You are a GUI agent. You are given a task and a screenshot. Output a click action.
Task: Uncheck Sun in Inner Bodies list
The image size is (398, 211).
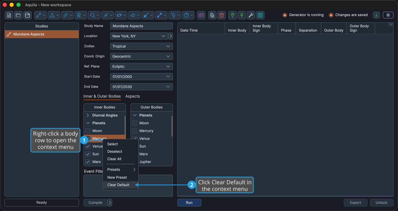88,154
